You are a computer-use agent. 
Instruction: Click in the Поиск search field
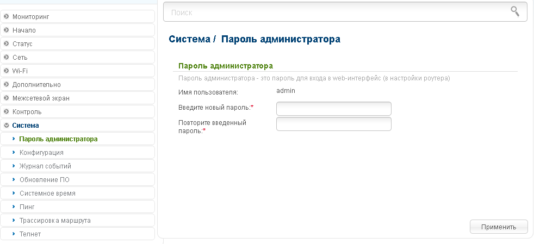(x=337, y=12)
